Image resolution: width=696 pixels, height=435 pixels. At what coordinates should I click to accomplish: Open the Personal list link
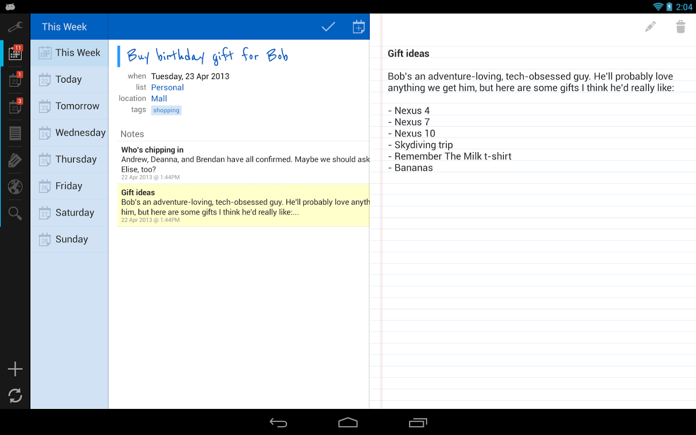point(167,87)
